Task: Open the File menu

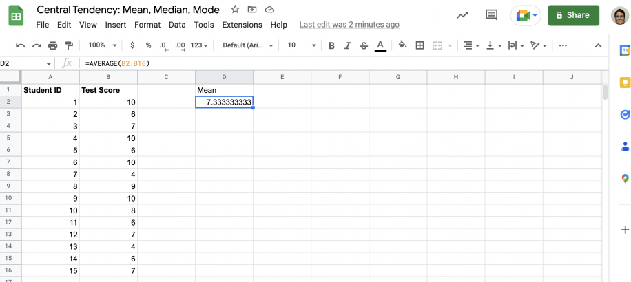Action: (42, 25)
